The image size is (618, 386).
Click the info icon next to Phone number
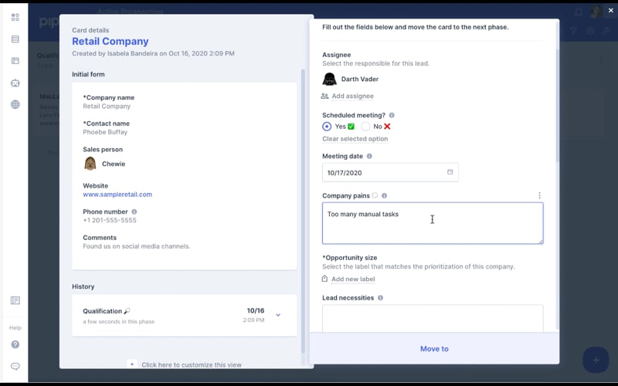134,212
